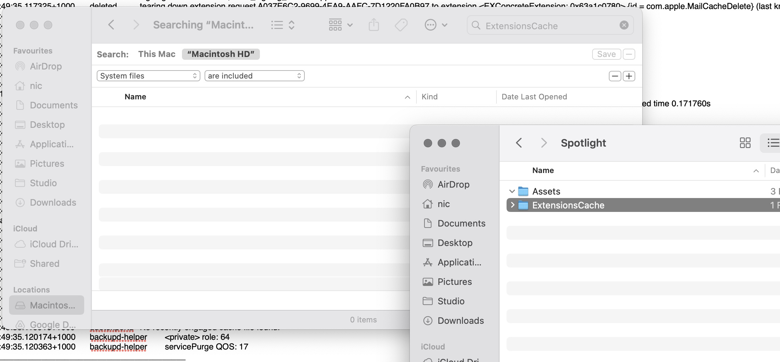This screenshot has width=780, height=362.
Task: Select the Assets folder row in Spotlight window
Action: click(643, 191)
